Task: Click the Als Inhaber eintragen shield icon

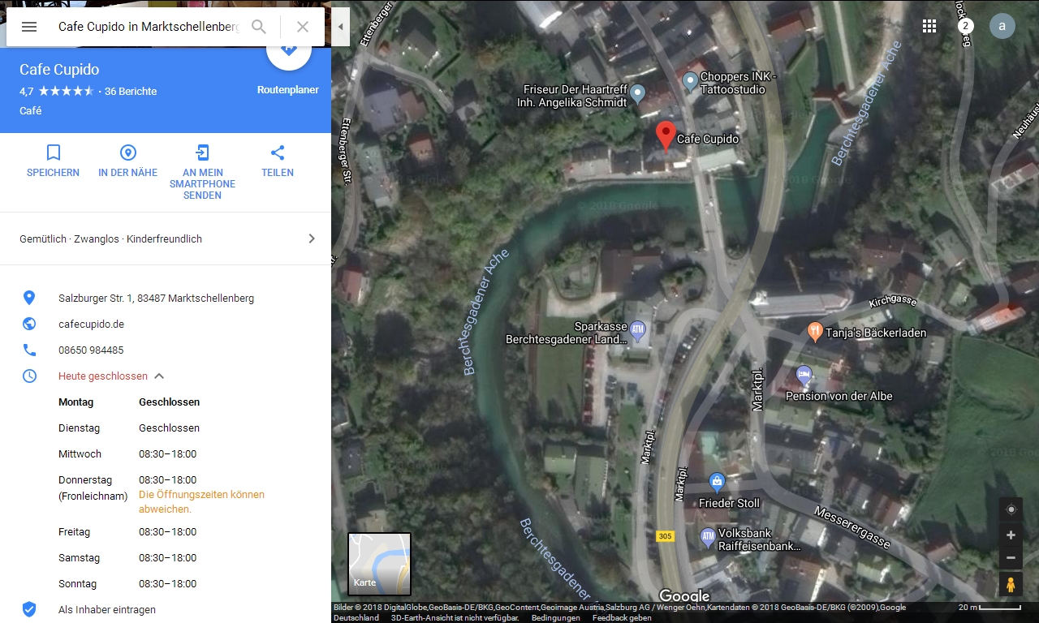Action: (29, 609)
